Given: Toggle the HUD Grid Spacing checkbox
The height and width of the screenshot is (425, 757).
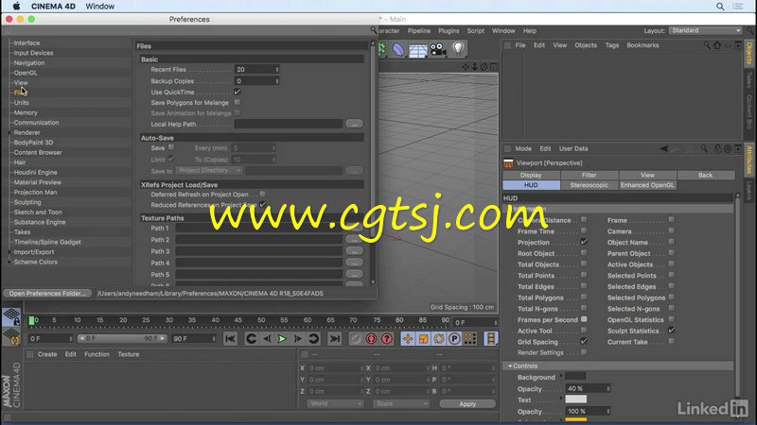Looking at the screenshot, I should point(584,341).
